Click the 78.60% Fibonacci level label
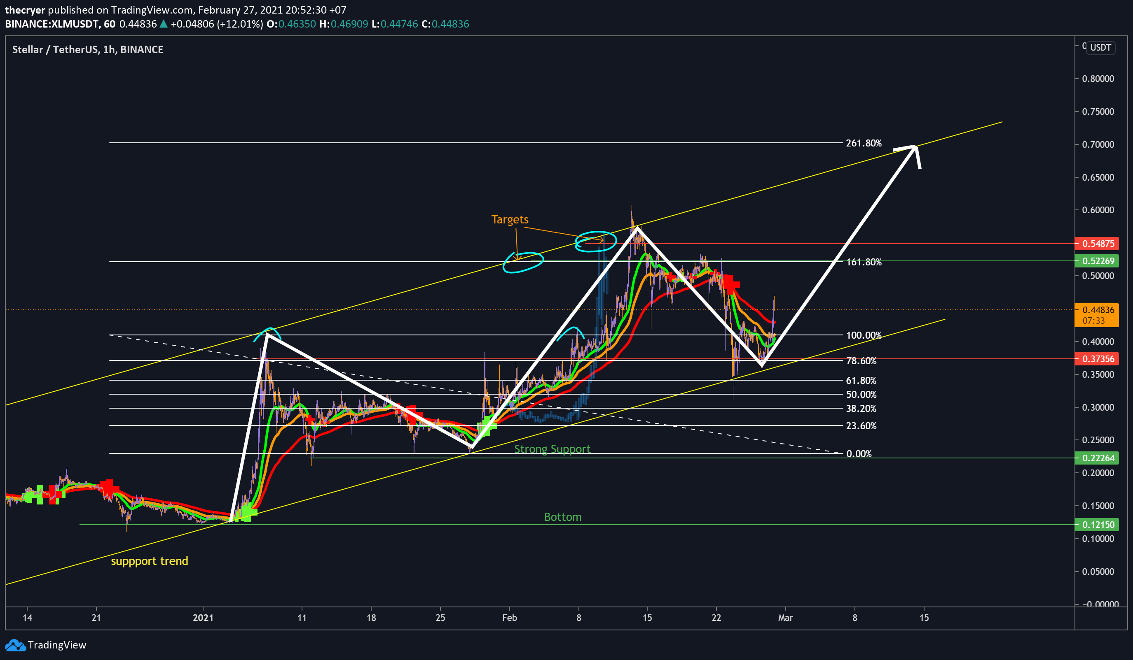This screenshot has width=1133, height=660. [x=861, y=361]
